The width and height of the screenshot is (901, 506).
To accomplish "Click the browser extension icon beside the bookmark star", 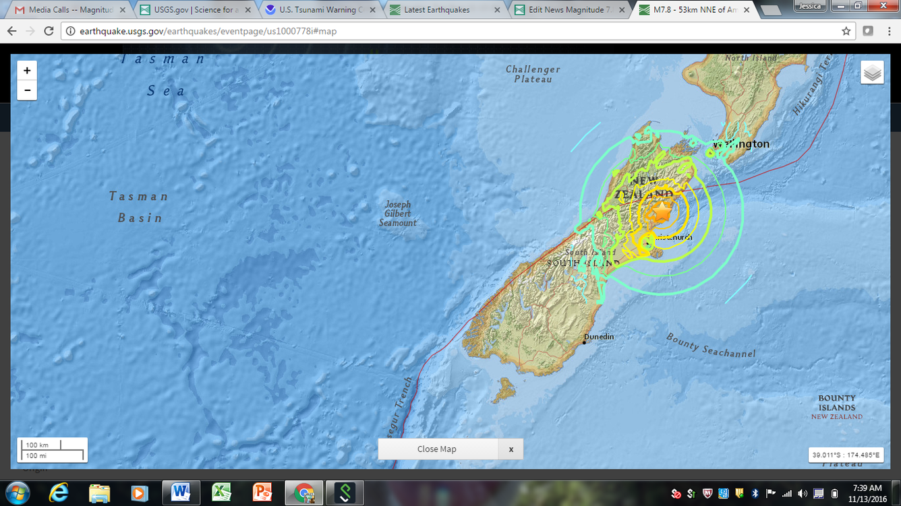I will (x=868, y=31).
